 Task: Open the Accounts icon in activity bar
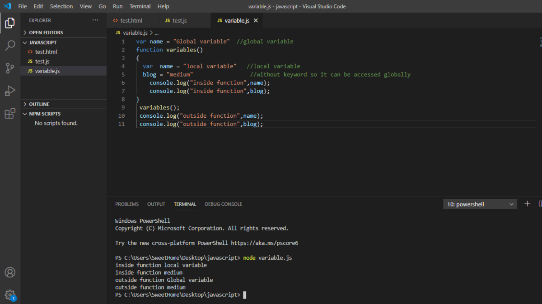click(10, 272)
